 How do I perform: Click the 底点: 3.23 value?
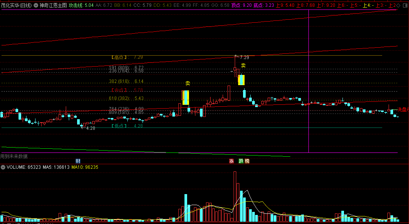click(264, 5)
